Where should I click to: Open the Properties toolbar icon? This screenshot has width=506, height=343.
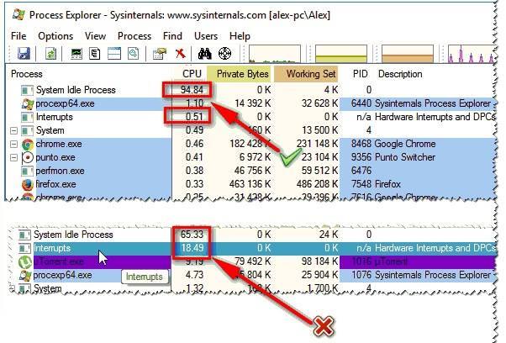pos(160,53)
